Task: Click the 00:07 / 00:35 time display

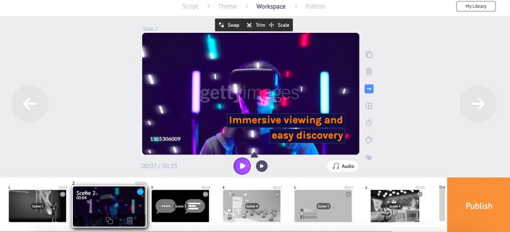Action: [159, 166]
